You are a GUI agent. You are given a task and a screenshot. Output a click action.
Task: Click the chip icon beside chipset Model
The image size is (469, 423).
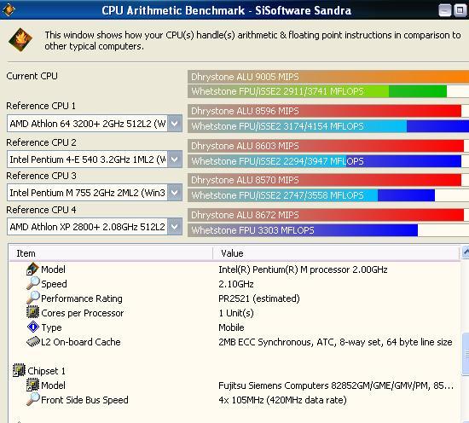point(32,385)
